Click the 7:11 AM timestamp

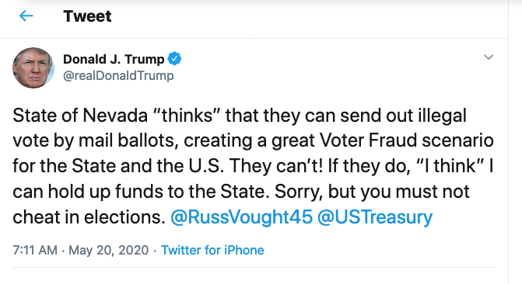(x=35, y=250)
